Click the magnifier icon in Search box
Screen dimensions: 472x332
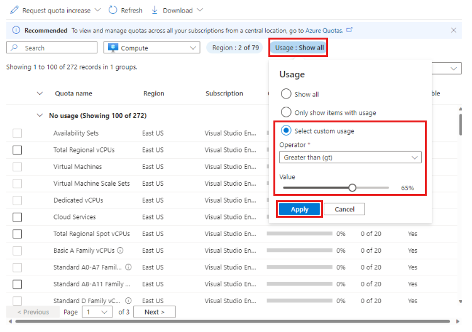tap(14, 48)
